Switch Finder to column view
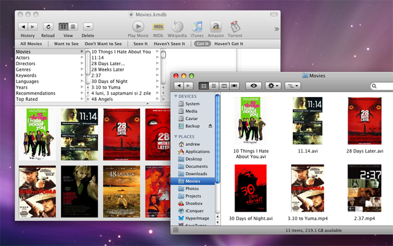The height and width of the screenshot is (246, 393). point(224,86)
